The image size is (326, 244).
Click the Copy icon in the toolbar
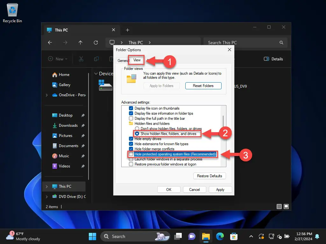(x=96, y=59)
